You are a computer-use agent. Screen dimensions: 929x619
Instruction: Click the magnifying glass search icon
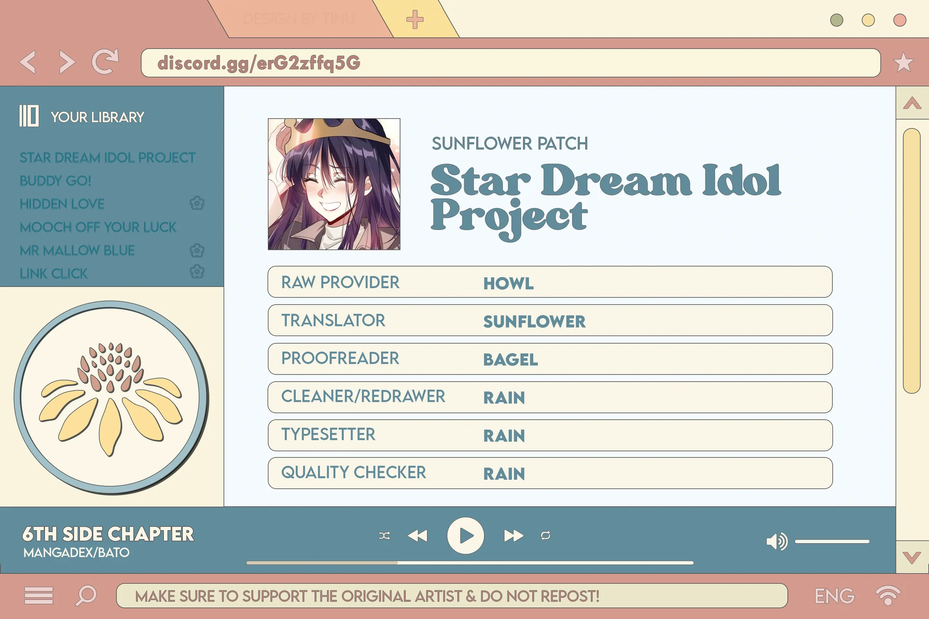86,595
